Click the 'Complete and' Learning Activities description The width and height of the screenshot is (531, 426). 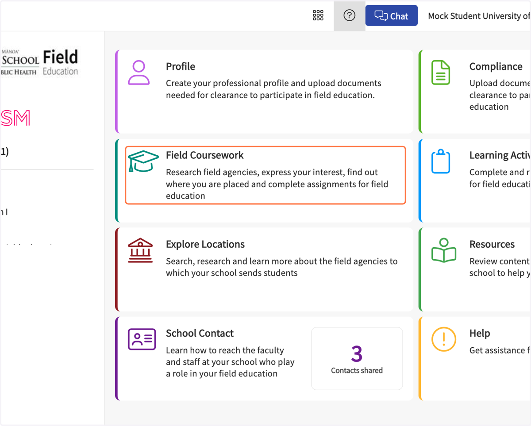(x=500, y=178)
